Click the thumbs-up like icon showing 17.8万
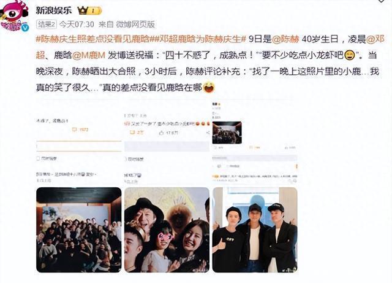 point(161,133)
